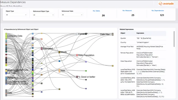Select the No. Tables card value 26
178x100 pixels.
coord(103,16)
